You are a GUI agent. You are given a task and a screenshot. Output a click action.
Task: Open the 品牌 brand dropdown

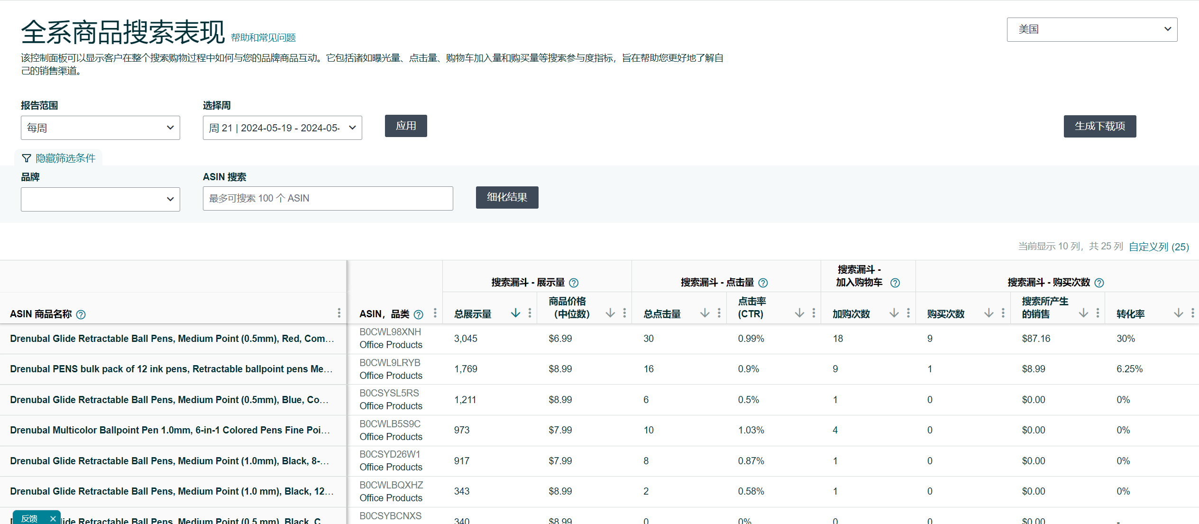101,199
